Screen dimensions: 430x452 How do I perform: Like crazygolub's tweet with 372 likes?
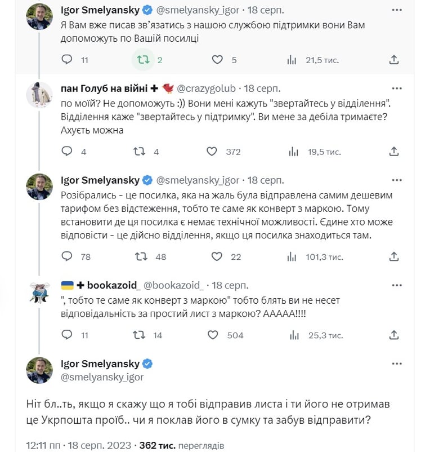coord(212,152)
